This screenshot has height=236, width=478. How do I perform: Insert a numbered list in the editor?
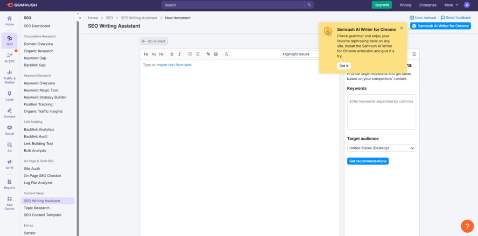(190, 54)
